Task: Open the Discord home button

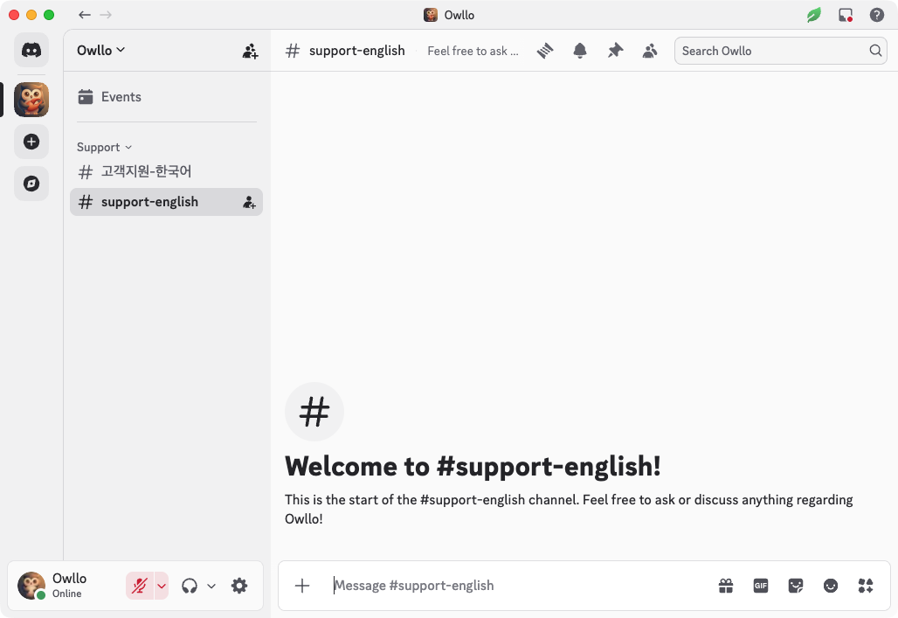Action: tap(31, 50)
